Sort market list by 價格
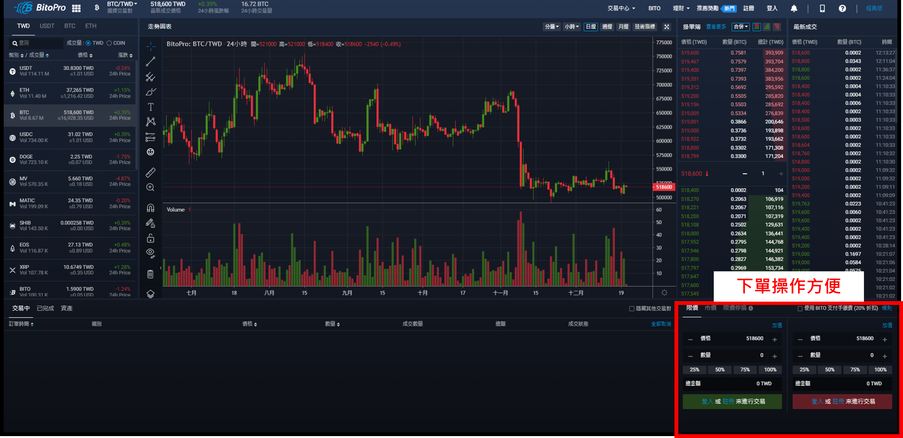The width and height of the screenshot is (903, 438). coord(85,55)
